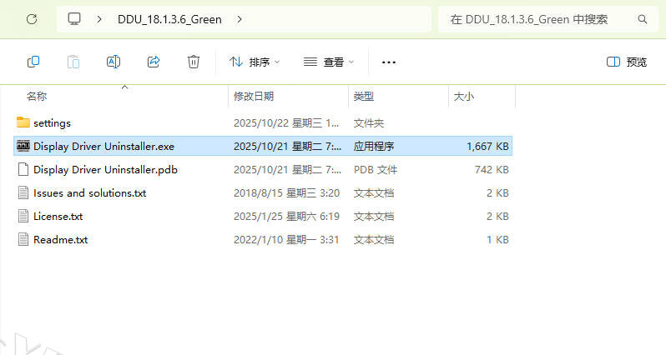Click the share icon in toolbar
This screenshot has width=666, height=355.
click(154, 62)
